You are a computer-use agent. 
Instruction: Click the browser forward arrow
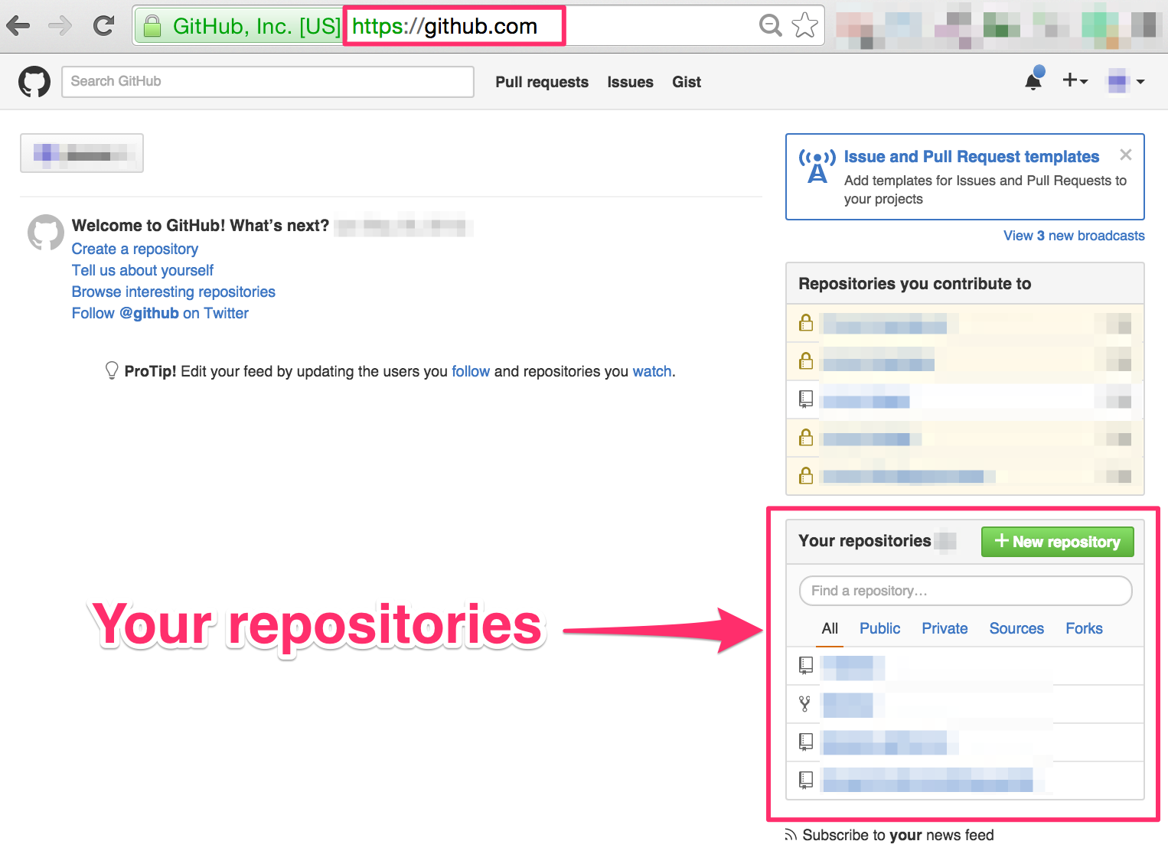point(60,26)
